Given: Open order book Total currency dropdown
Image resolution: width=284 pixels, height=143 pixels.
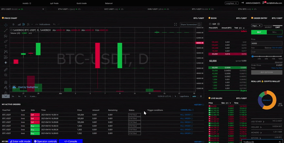Looking at the screenshot, I should 242,28.
